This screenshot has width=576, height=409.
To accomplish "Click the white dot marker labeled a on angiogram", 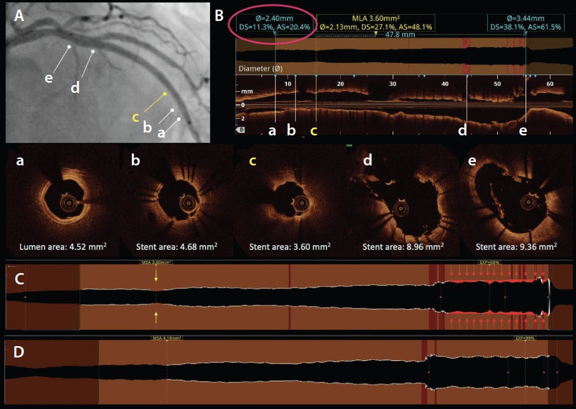I will coord(179,119).
